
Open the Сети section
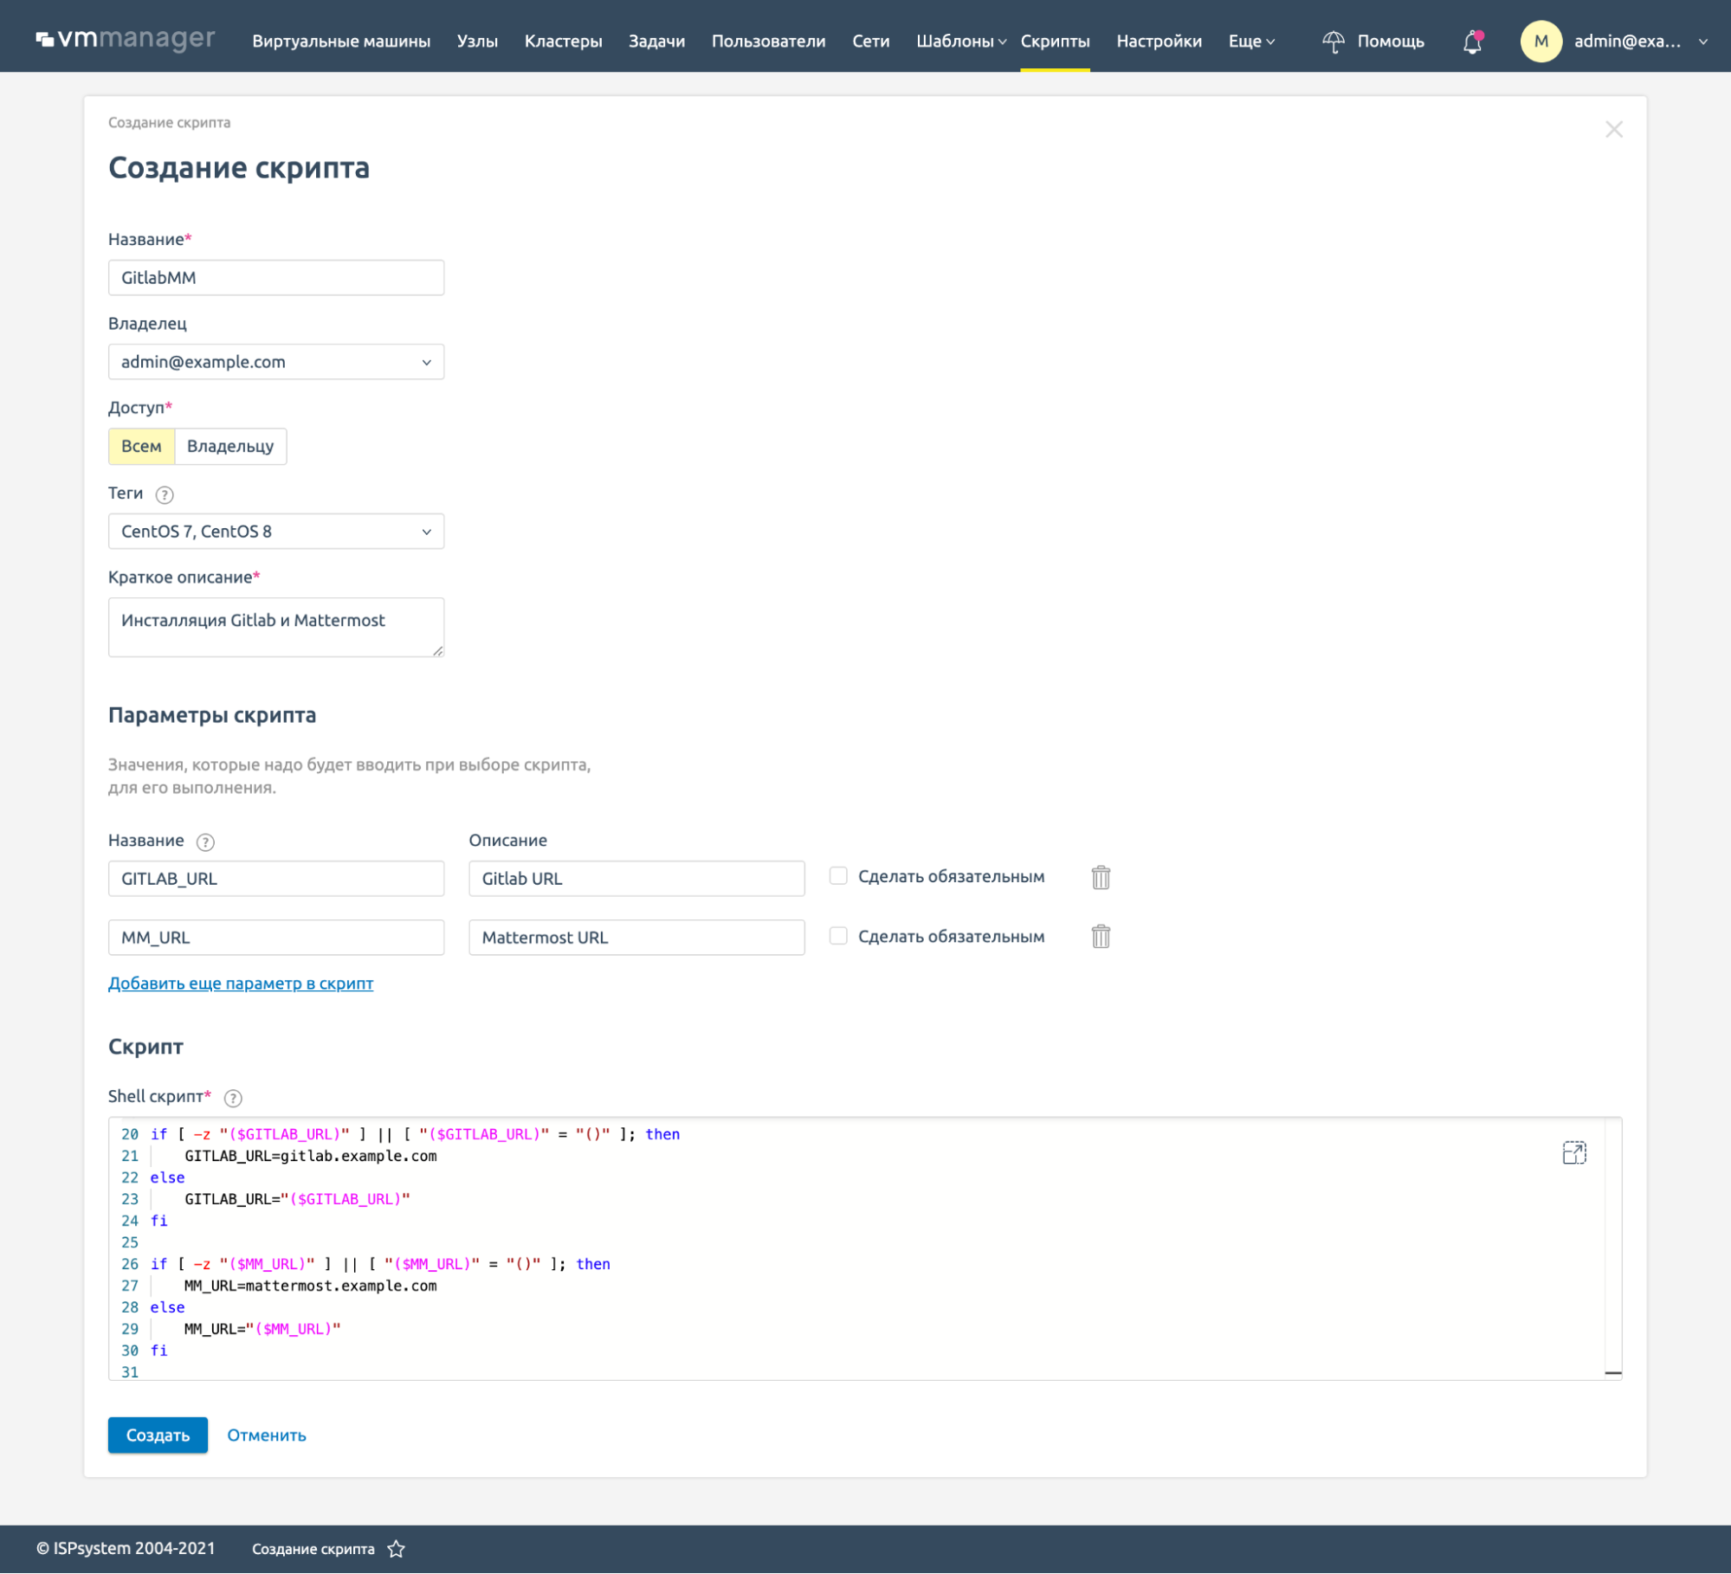coord(870,42)
